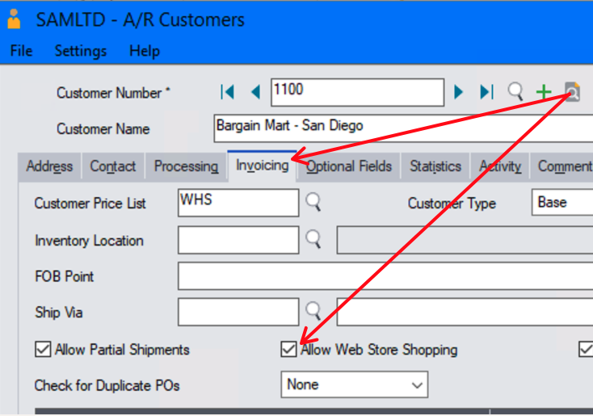593x416 pixels.
Task: Go to next customer record arrow
Action: pyautogui.click(x=459, y=92)
